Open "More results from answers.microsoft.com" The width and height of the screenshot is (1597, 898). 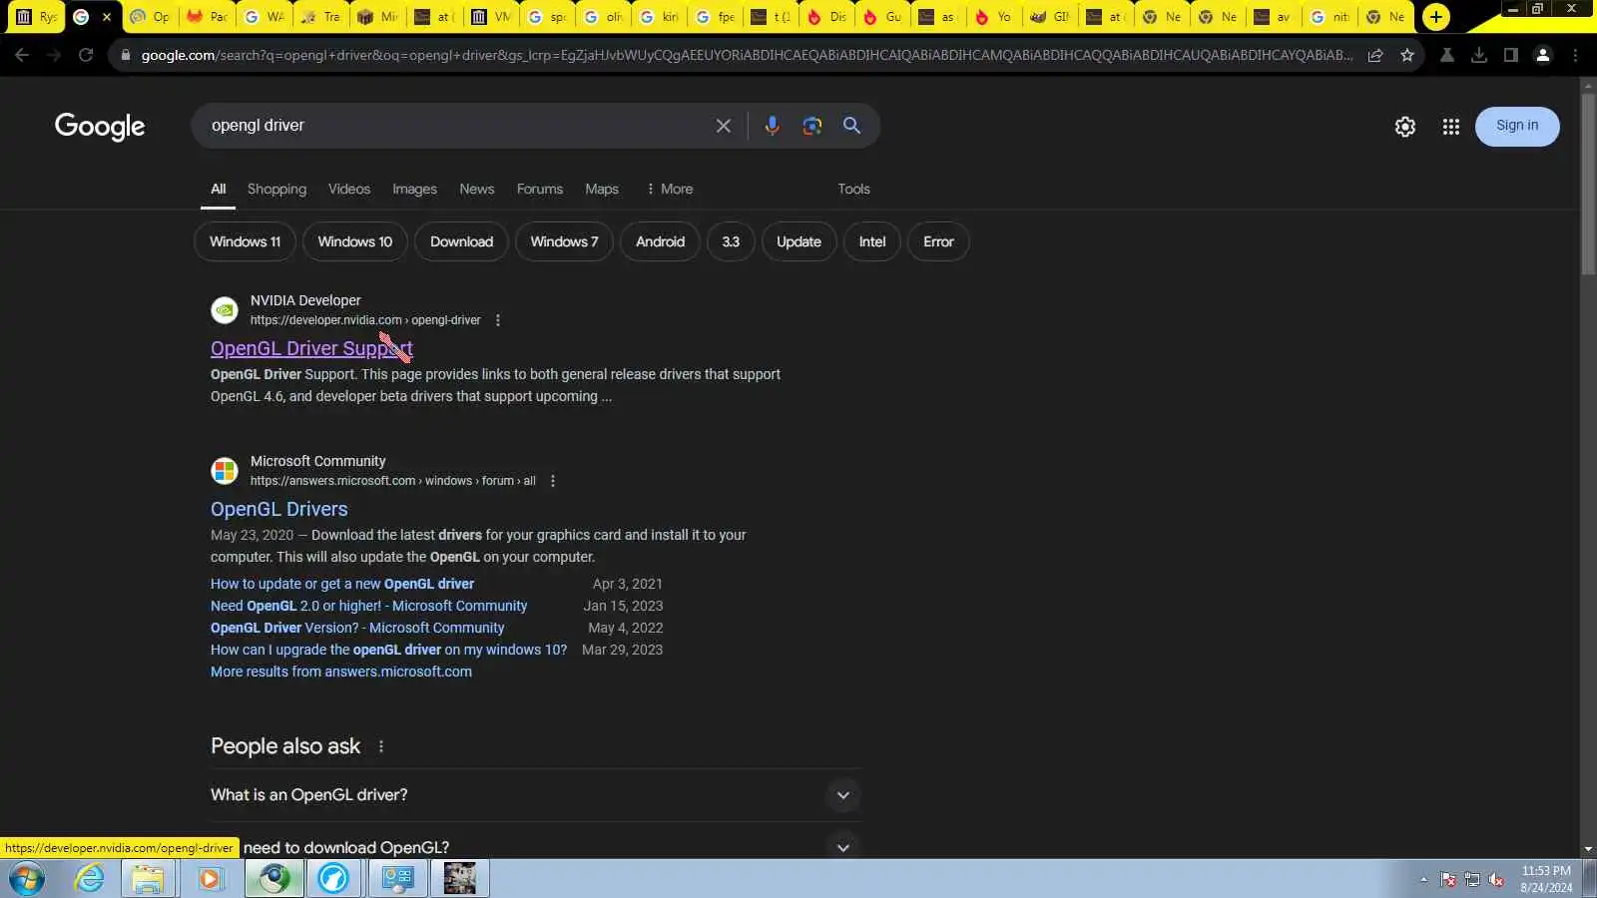[x=341, y=672]
